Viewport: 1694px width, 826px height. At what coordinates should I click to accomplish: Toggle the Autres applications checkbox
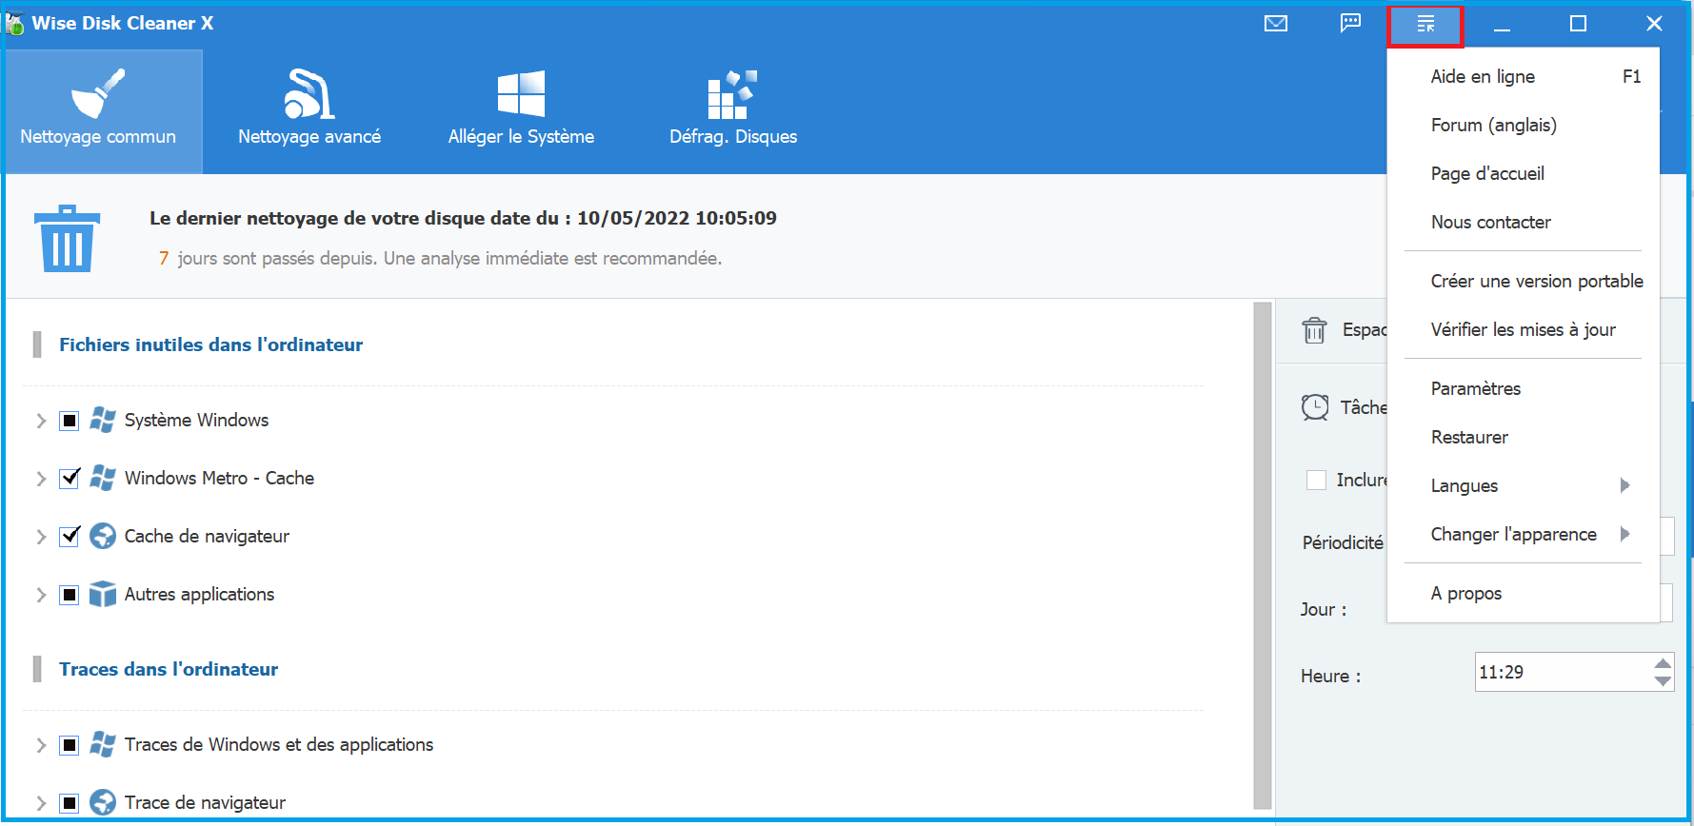pyautogui.click(x=70, y=595)
